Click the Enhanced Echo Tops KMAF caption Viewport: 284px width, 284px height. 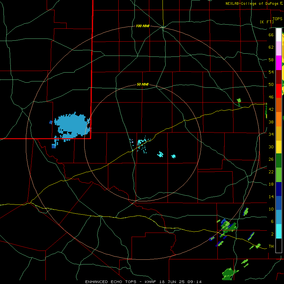143,282
